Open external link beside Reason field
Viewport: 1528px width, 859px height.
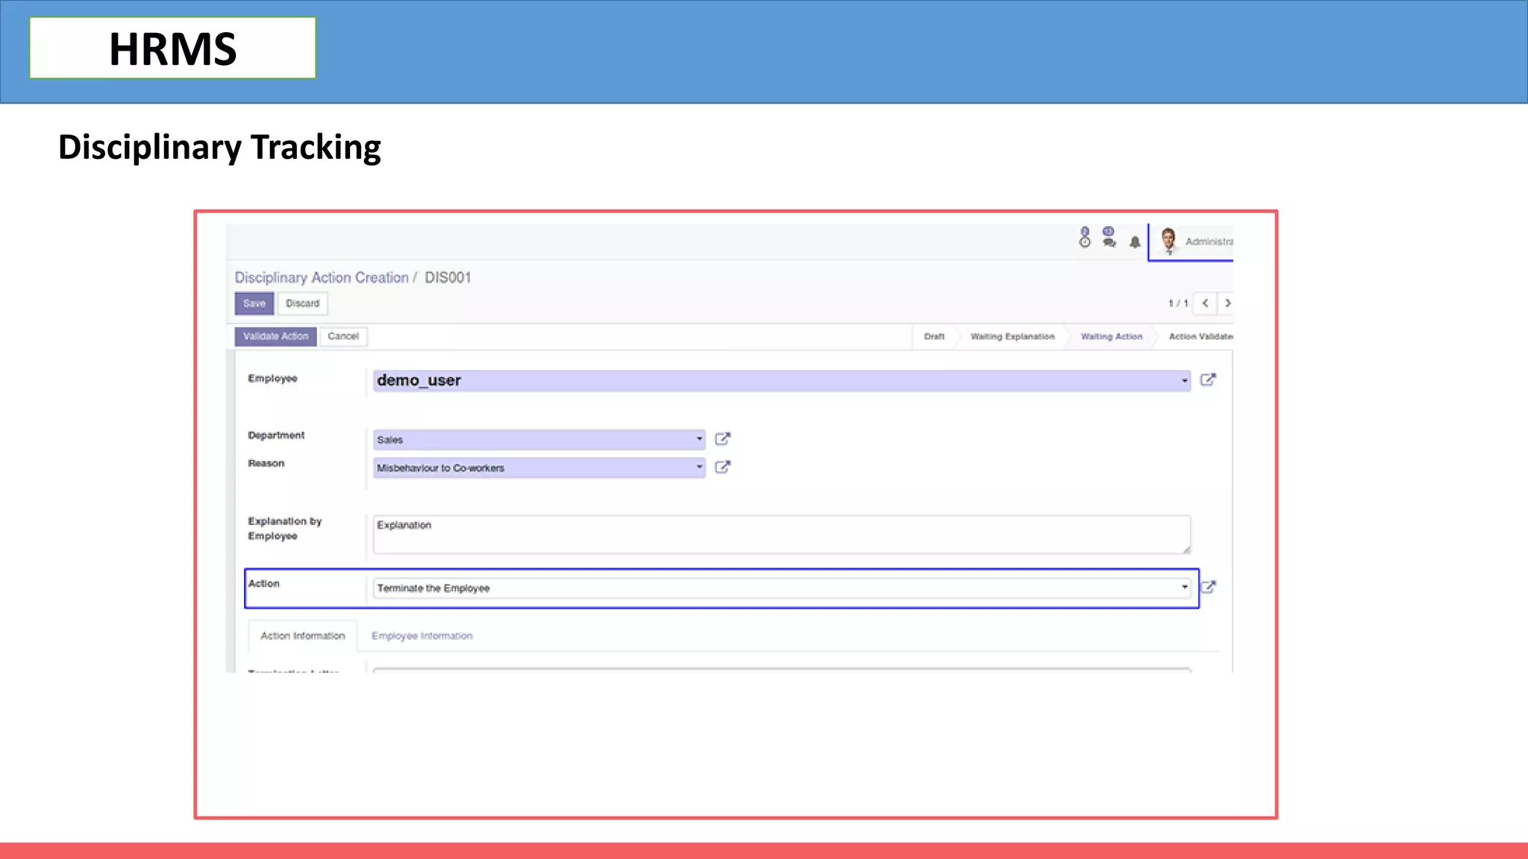tap(722, 468)
